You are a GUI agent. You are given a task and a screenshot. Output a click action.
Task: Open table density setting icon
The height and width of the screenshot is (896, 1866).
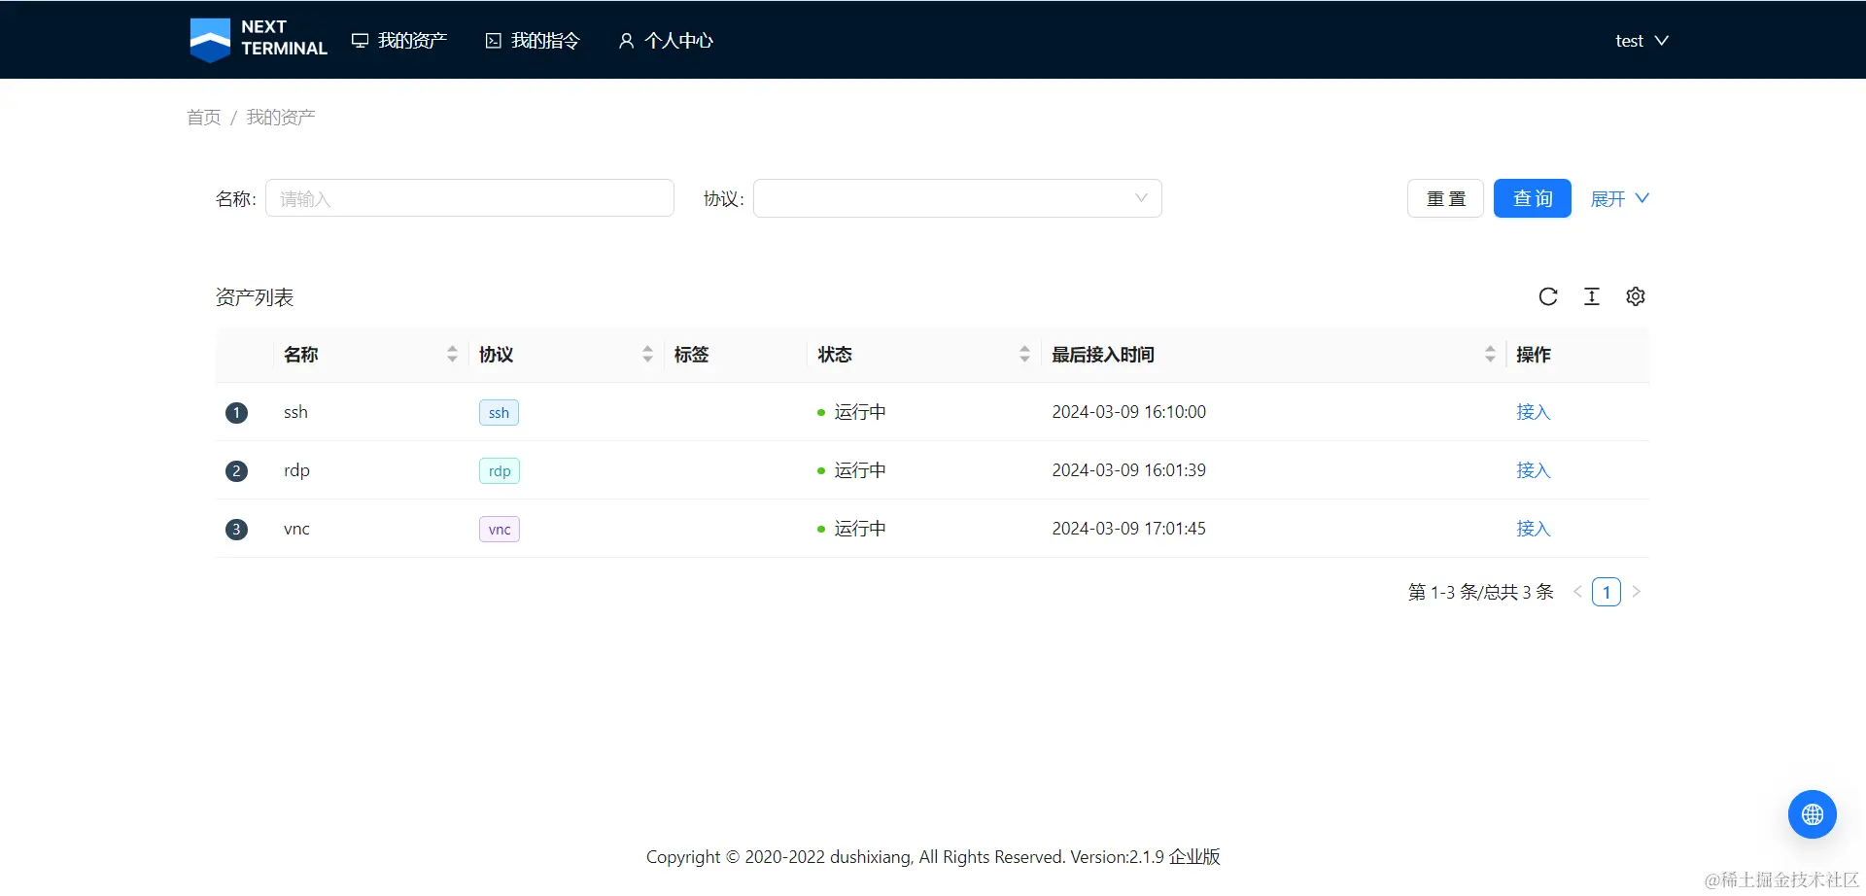coord(1592,296)
